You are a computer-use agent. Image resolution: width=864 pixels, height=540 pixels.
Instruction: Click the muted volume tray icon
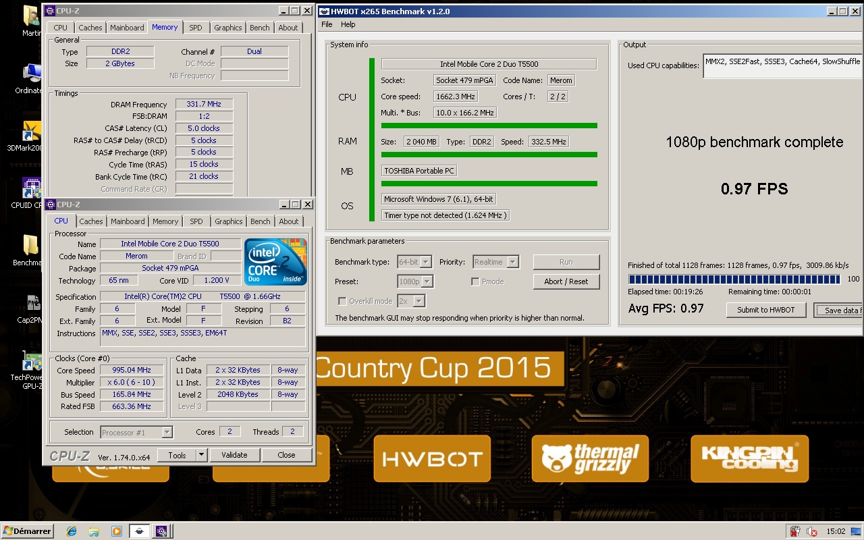(x=812, y=532)
